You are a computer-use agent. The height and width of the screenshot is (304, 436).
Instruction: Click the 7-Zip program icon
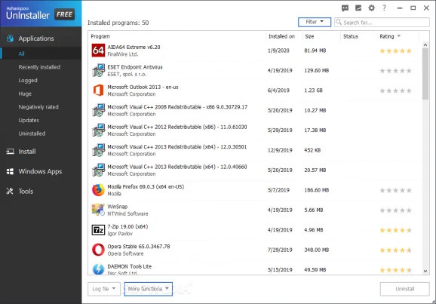point(98,230)
